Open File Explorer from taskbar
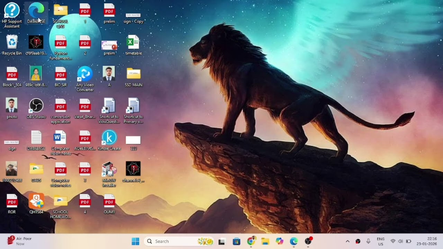The height and width of the screenshot is (249, 443). (x=265, y=241)
